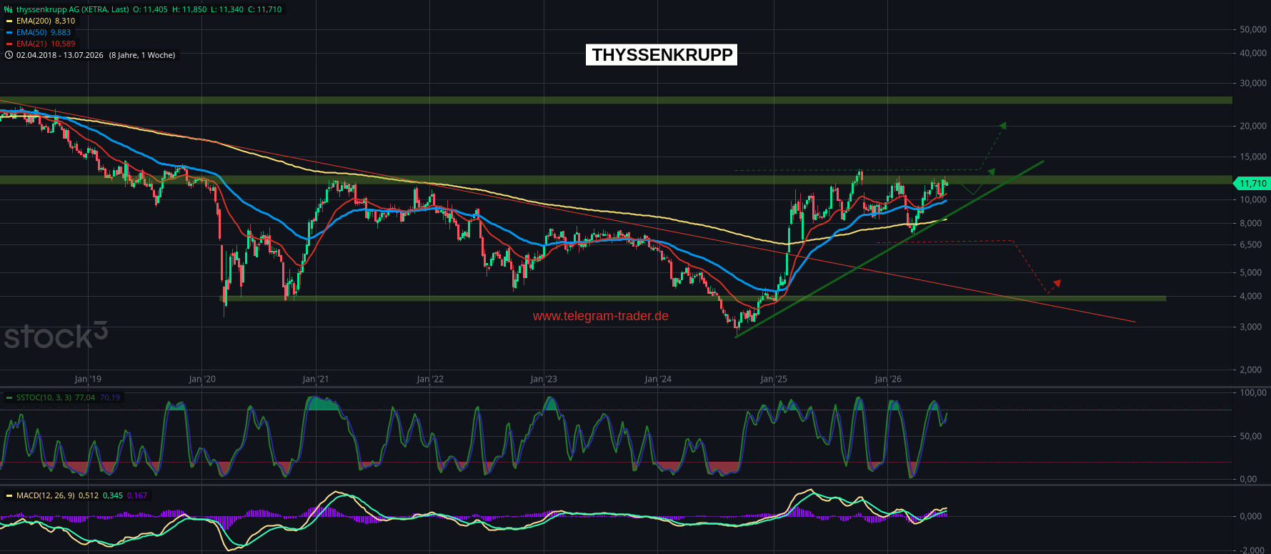
Task: Click the THYSSENKRUPP title box
Action: coord(662,55)
